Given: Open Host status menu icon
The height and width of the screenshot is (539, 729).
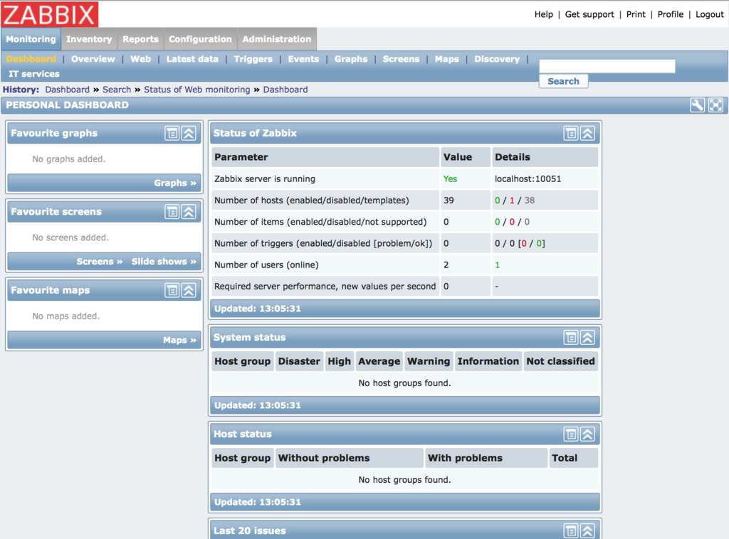Looking at the screenshot, I should (x=571, y=434).
